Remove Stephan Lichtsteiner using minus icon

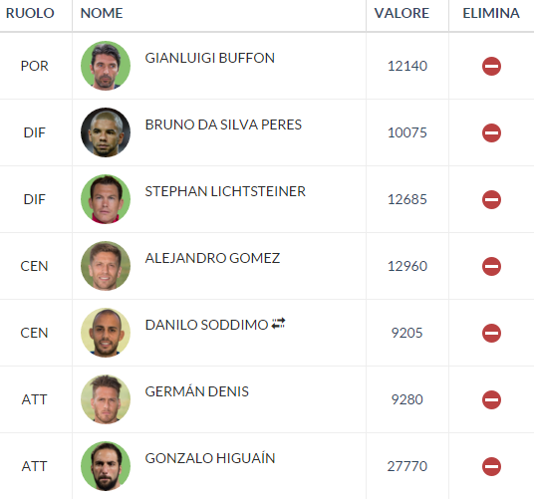click(x=491, y=199)
